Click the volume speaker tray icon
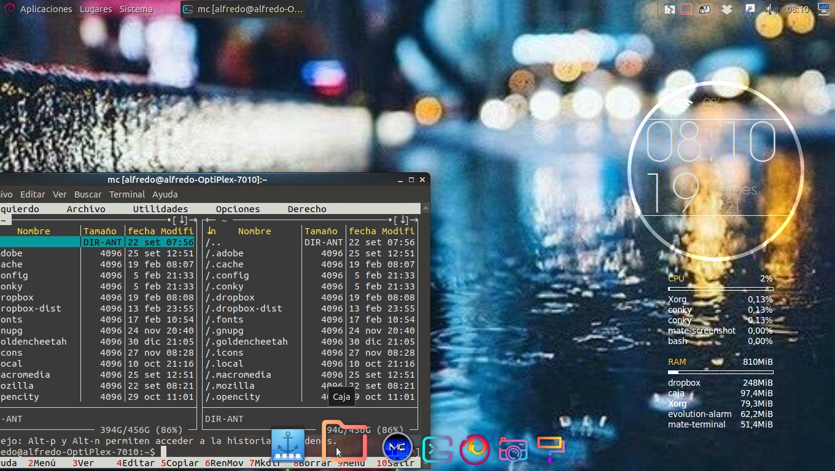Screen dimensions: 835x471 pos(771,9)
